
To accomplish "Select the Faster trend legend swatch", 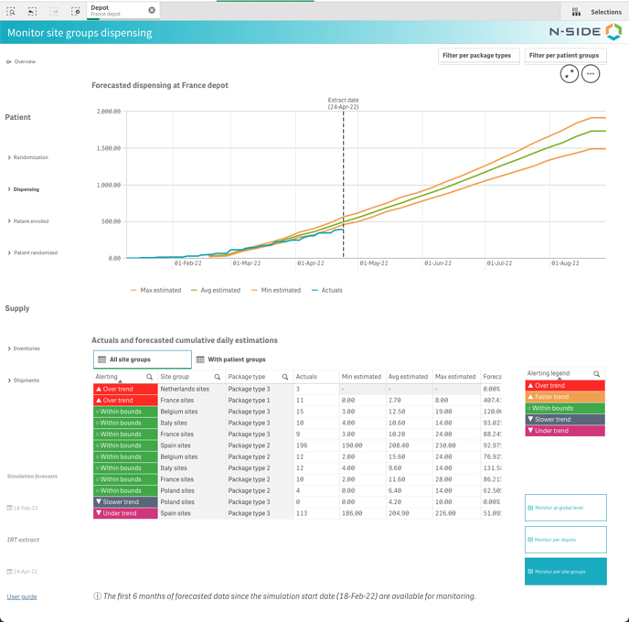I will (564, 397).
